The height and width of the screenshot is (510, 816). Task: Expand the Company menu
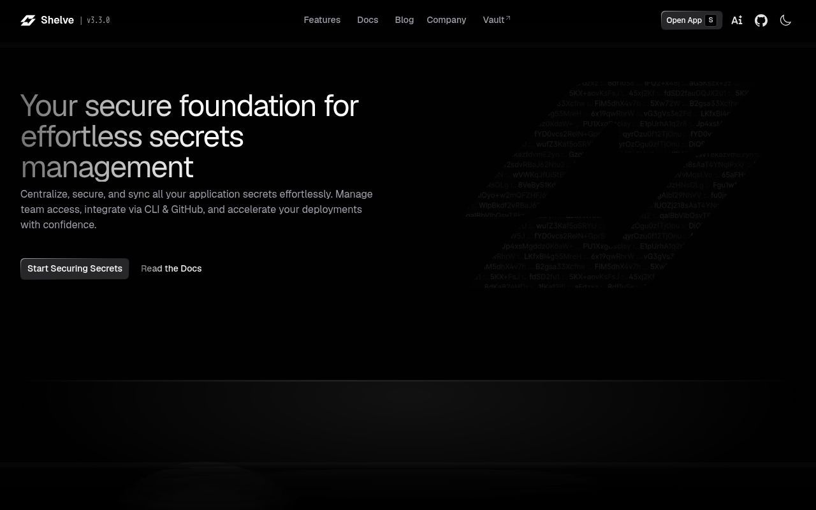[x=446, y=20]
